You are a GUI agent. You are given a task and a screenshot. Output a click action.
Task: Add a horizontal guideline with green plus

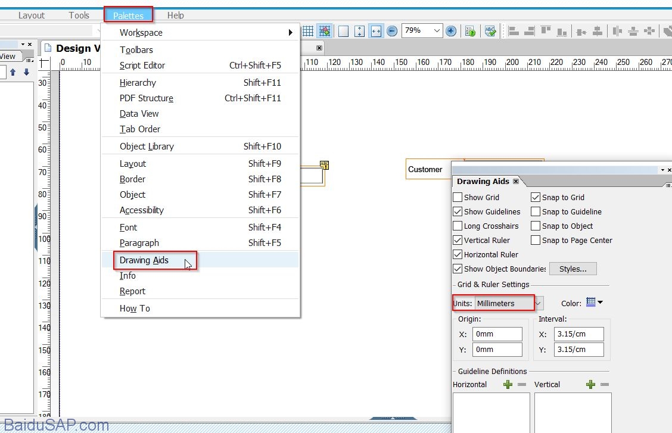[x=508, y=385]
